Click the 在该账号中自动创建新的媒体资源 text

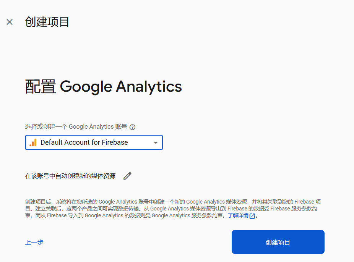pyautogui.click(x=70, y=176)
